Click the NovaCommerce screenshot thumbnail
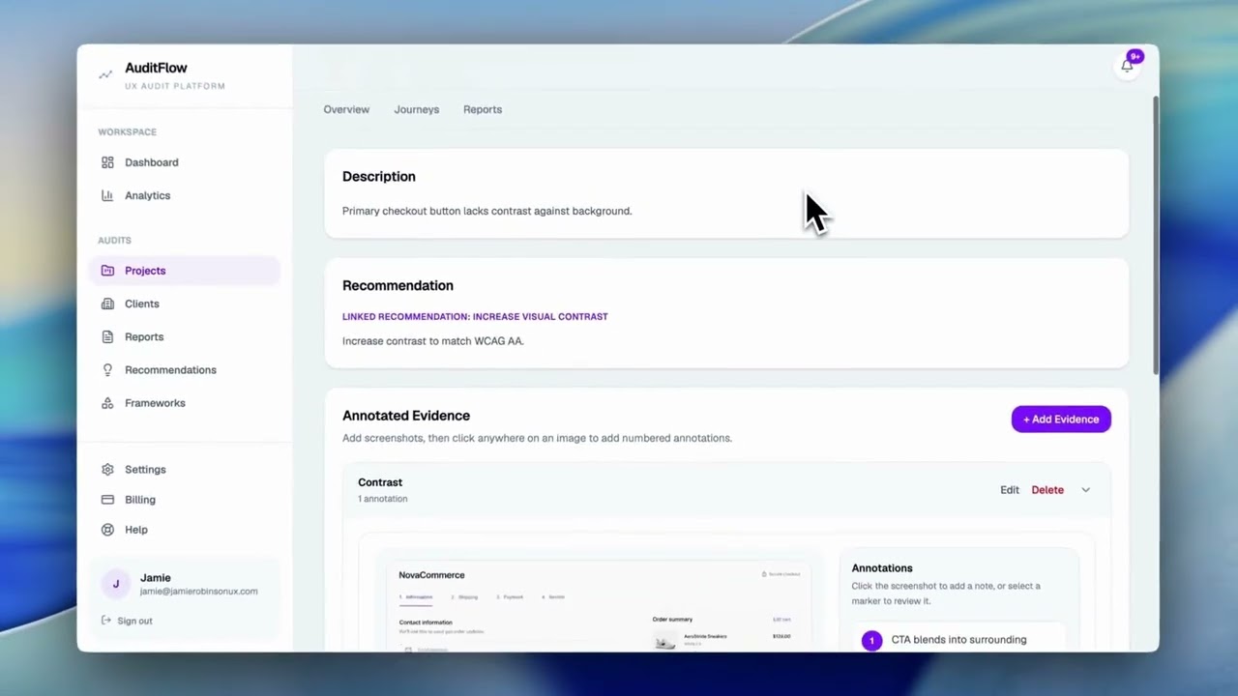The width and height of the screenshot is (1238, 696). (x=599, y=603)
